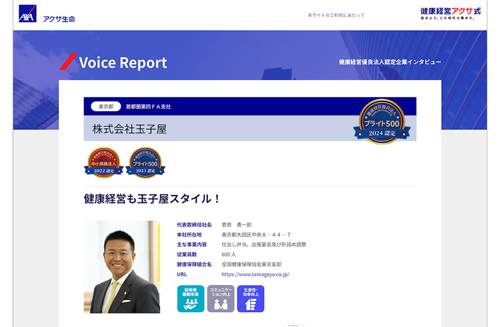Select the address 東京都大田区中央８－４４－７
The width and height of the screenshot is (500, 327).
pos(256,235)
